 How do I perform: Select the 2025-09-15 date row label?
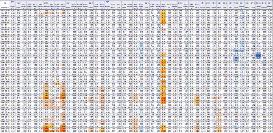pyautogui.click(x=5, y=127)
